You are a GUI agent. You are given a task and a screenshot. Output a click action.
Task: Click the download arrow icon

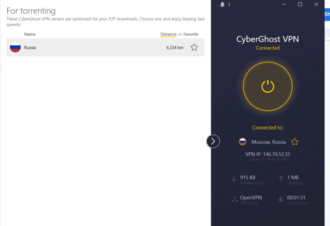(234, 179)
